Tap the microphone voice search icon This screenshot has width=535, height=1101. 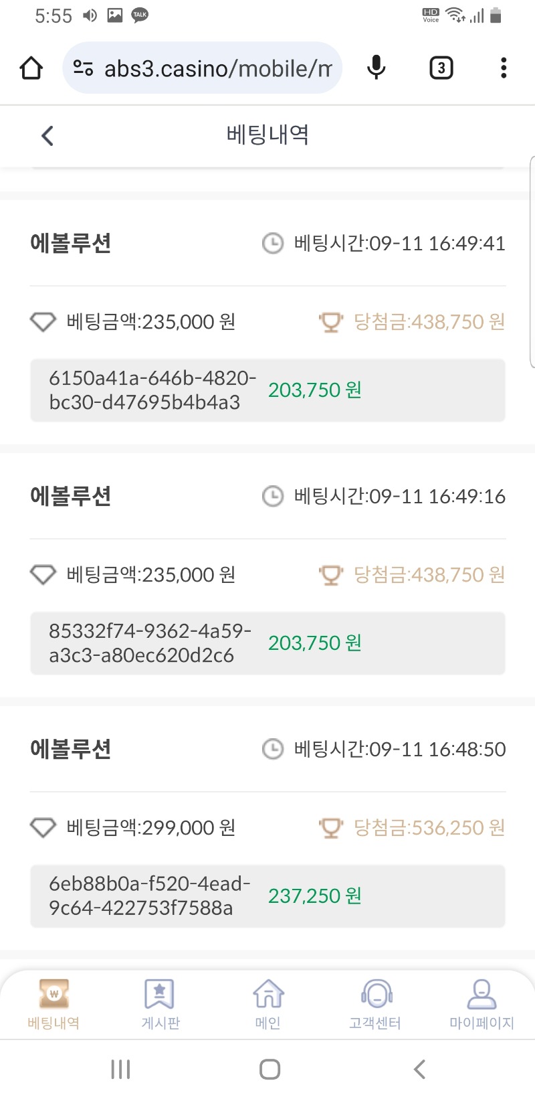pyautogui.click(x=377, y=68)
